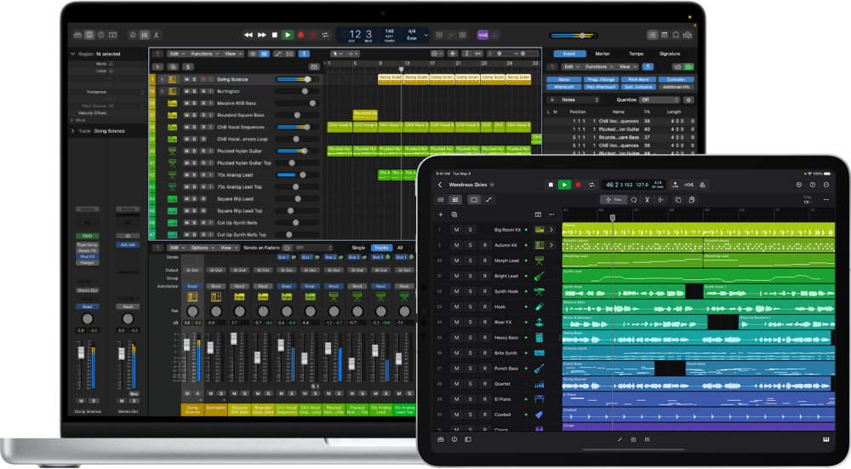Viewport: 851px width, 469px height.
Task: Mute the Doing Science track
Action: (x=186, y=79)
